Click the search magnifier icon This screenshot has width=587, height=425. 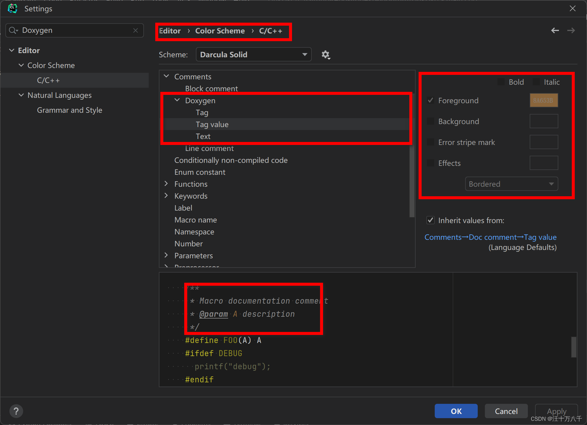13,30
